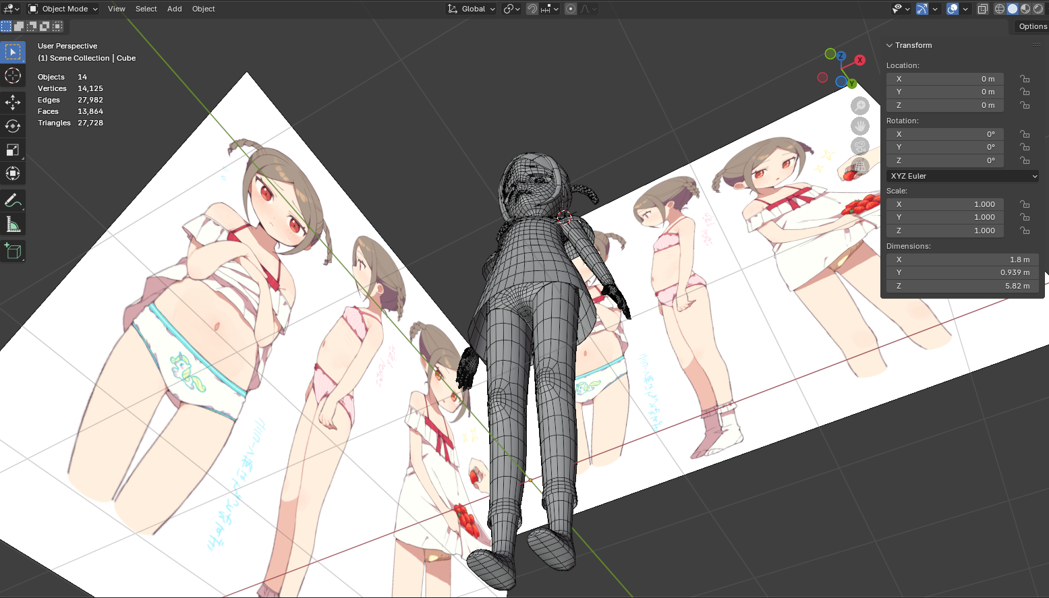The image size is (1049, 598).
Task: Open Global transform orientation dropdown
Action: click(472, 9)
